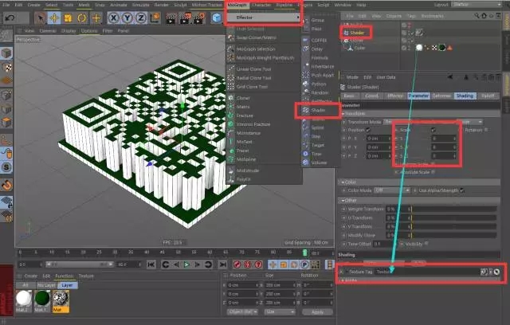The height and width of the screenshot is (325, 510).
Task: Toggle the Z axis lock icon
Action: click(x=139, y=17)
